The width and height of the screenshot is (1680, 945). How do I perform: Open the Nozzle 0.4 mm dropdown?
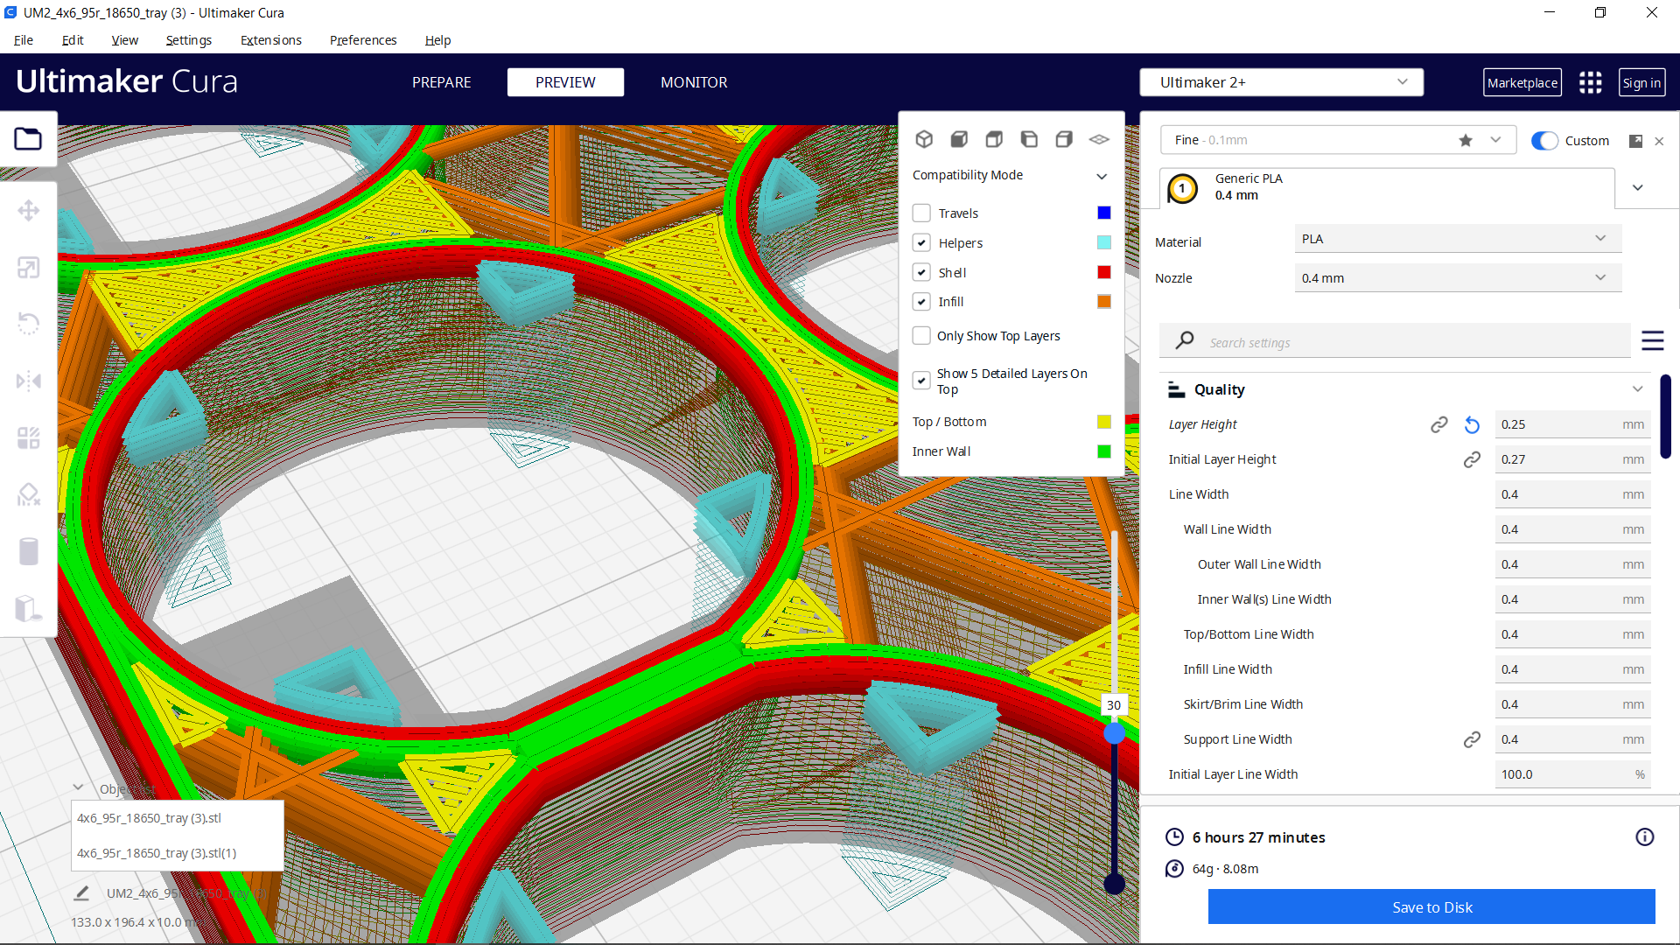point(1458,278)
